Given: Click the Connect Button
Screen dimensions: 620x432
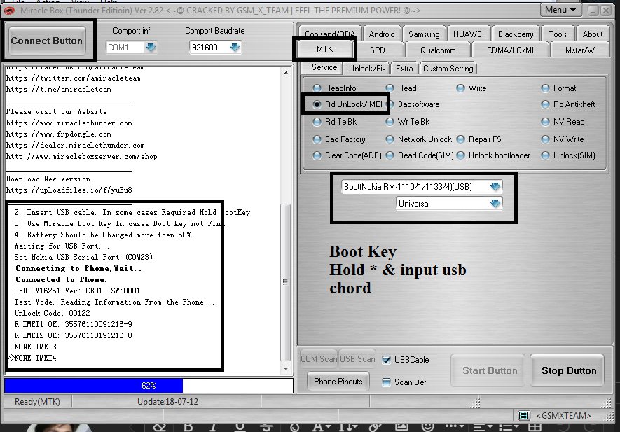Looking at the screenshot, I should [47, 41].
